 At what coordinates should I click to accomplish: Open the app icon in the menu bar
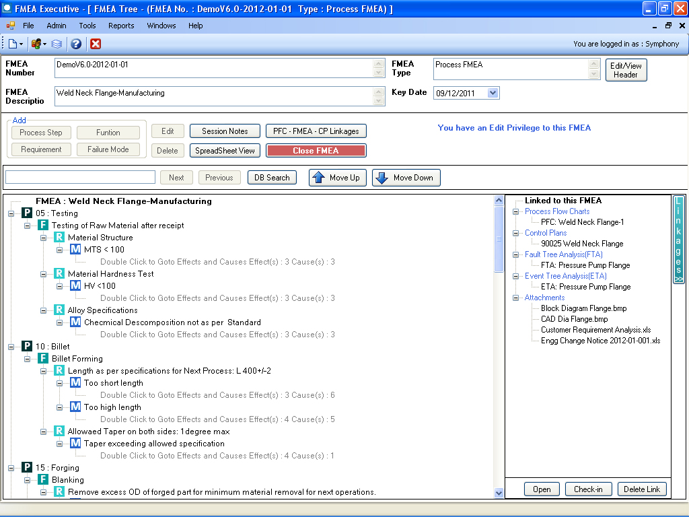(11, 26)
